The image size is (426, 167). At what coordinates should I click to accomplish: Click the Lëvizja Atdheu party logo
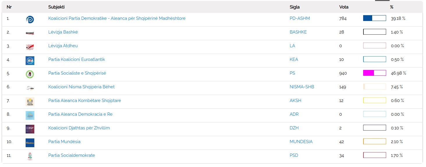(x=30, y=47)
